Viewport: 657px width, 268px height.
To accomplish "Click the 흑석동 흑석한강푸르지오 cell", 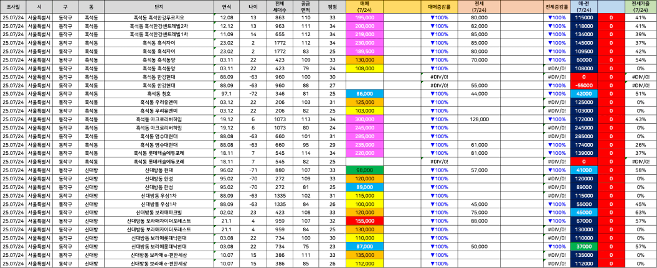I will (x=159, y=17).
